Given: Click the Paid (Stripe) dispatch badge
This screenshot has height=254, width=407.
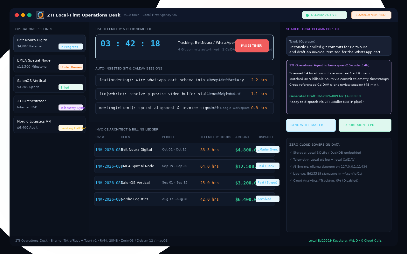Looking at the screenshot, I should 267,183.
